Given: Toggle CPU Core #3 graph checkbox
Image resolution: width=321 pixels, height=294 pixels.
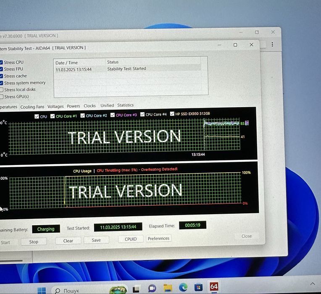Looking at the screenshot, I should [112, 115].
